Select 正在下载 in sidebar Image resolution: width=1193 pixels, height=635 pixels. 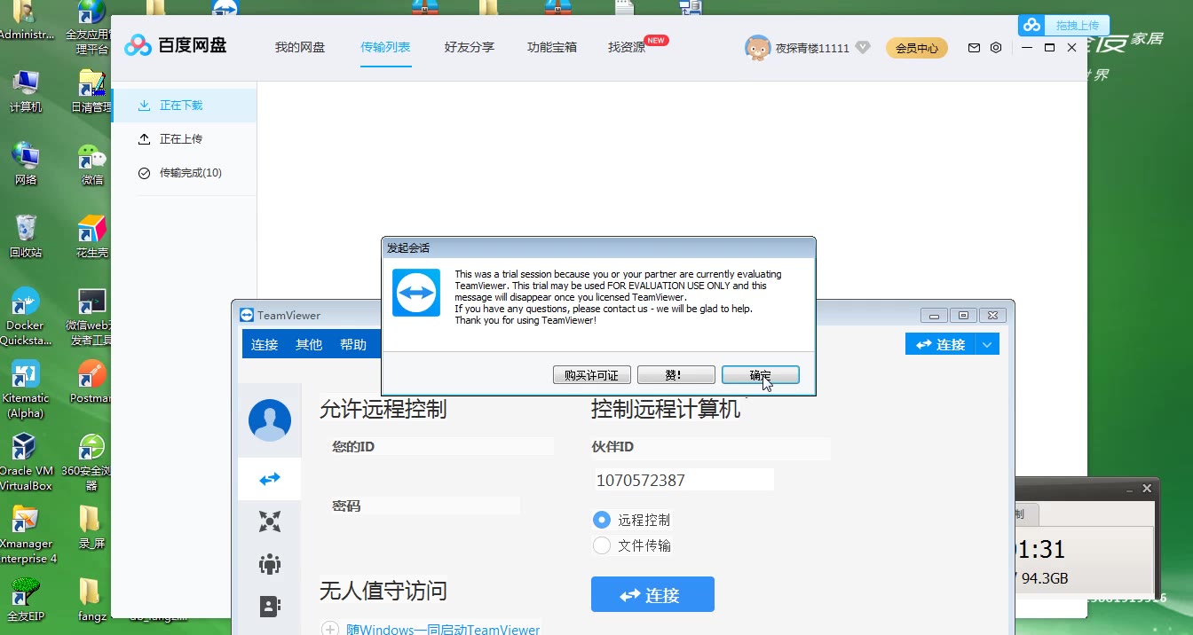pyautogui.click(x=184, y=106)
